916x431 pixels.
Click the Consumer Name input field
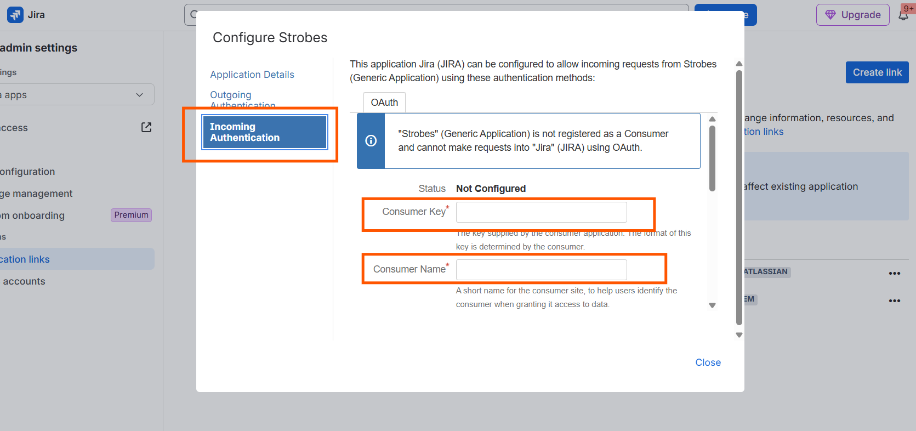click(x=542, y=270)
